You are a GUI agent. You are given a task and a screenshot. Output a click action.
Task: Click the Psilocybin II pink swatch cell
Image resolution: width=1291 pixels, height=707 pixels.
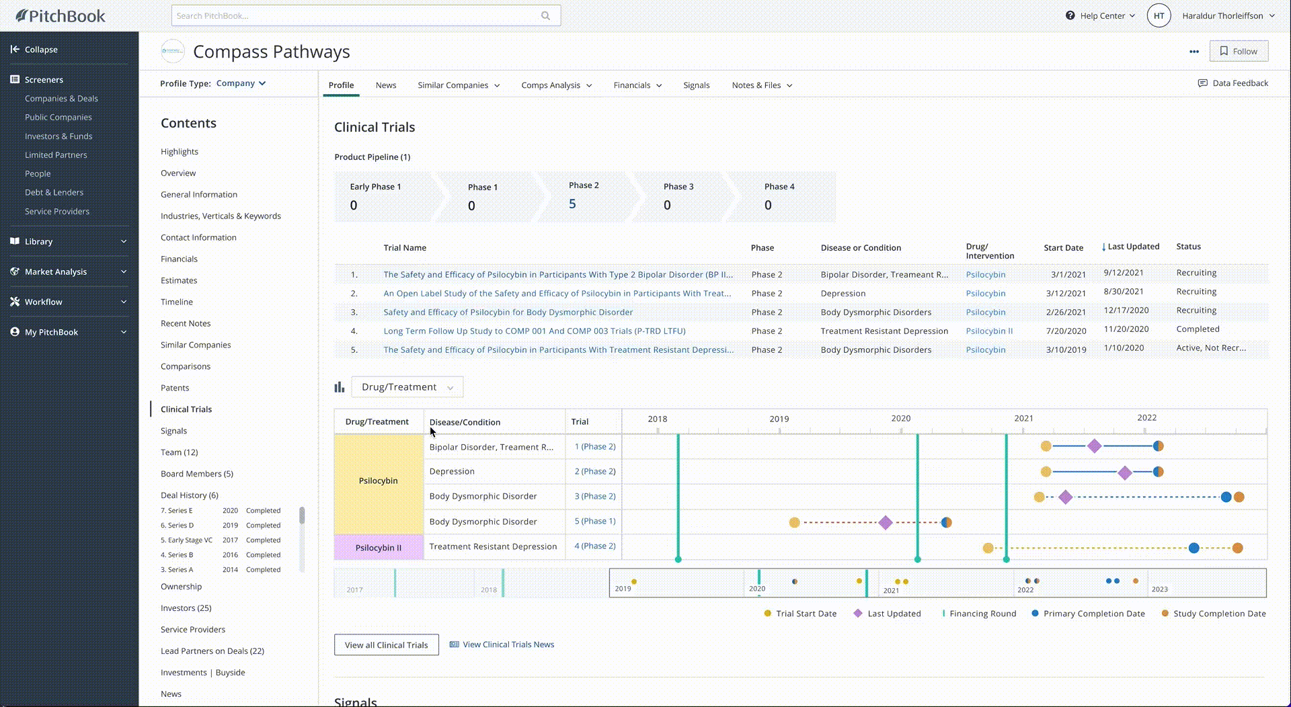(x=379, y=547)
